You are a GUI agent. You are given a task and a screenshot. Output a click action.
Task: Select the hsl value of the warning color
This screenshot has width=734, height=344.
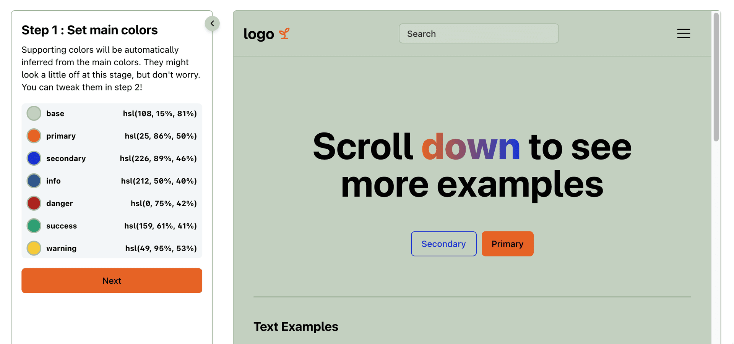(161, 248)
